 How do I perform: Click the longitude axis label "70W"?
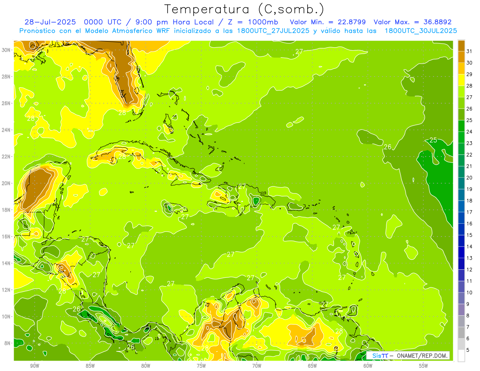(x=257, y=366)
